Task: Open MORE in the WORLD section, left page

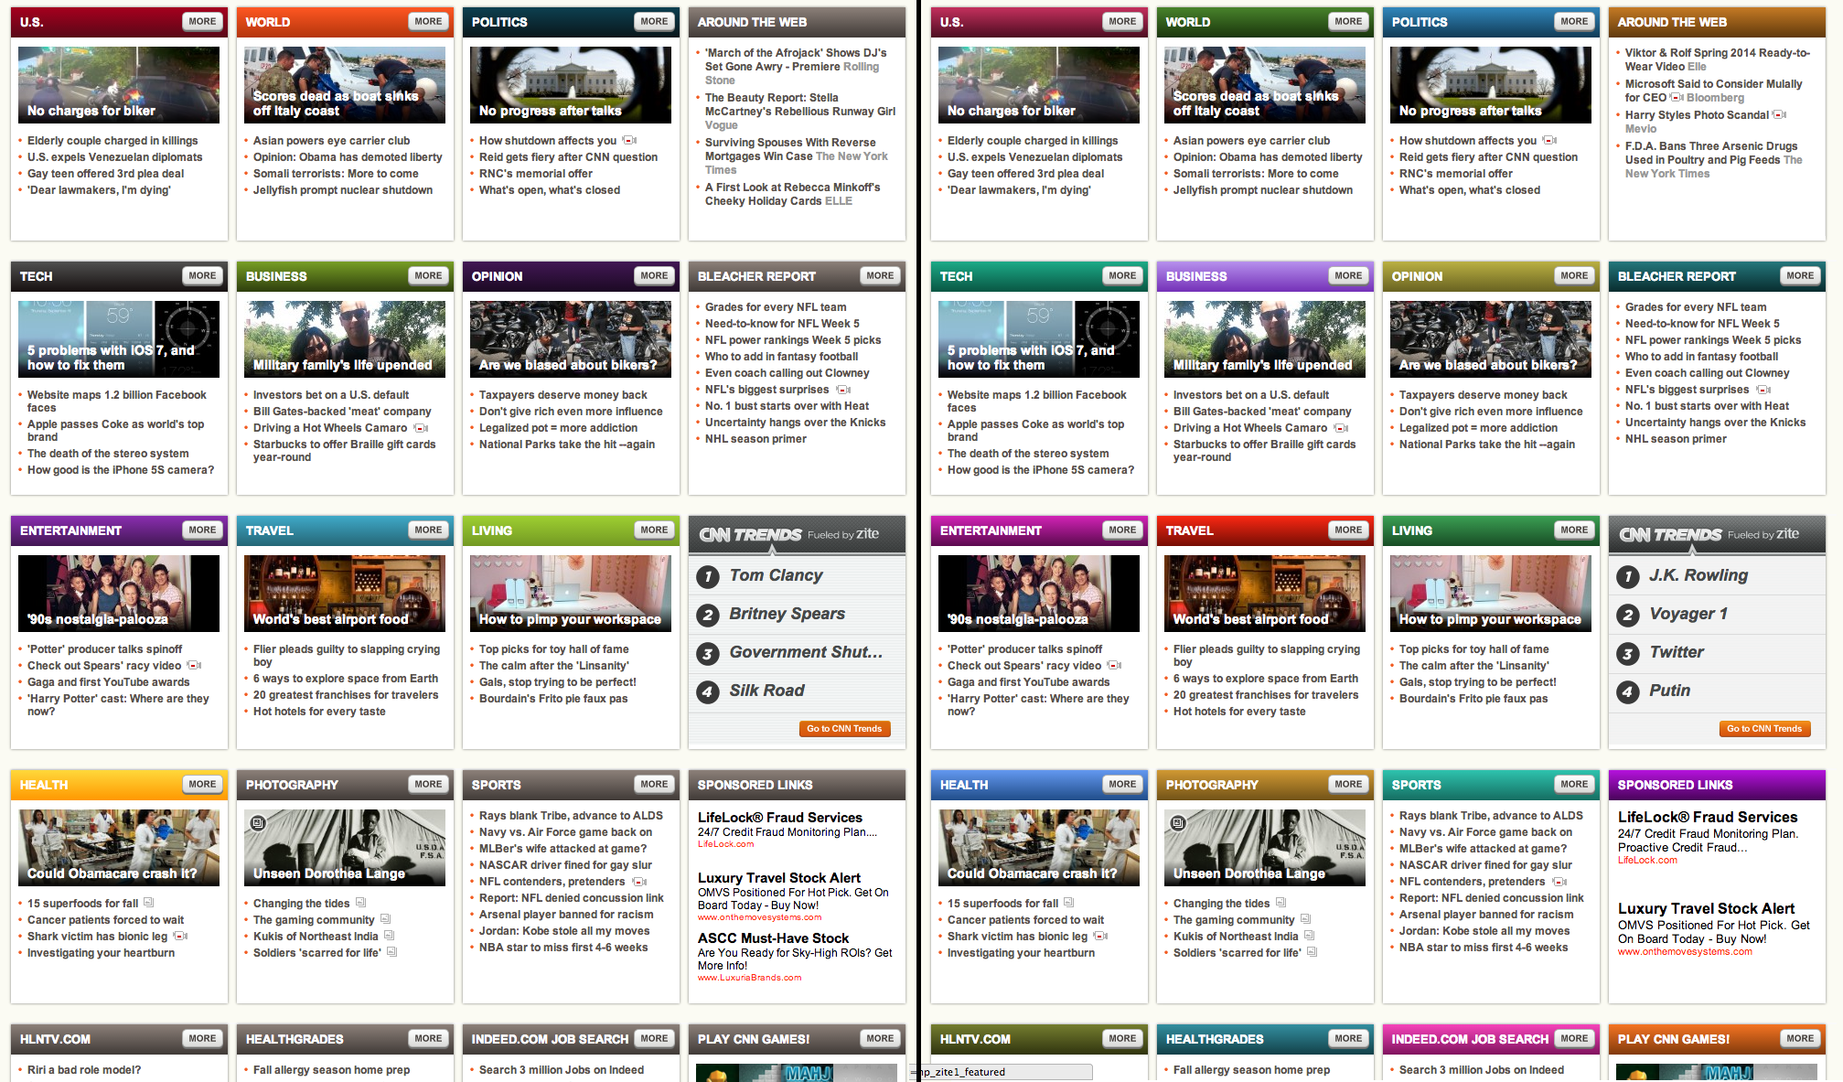Action: [x=428, y=21]
